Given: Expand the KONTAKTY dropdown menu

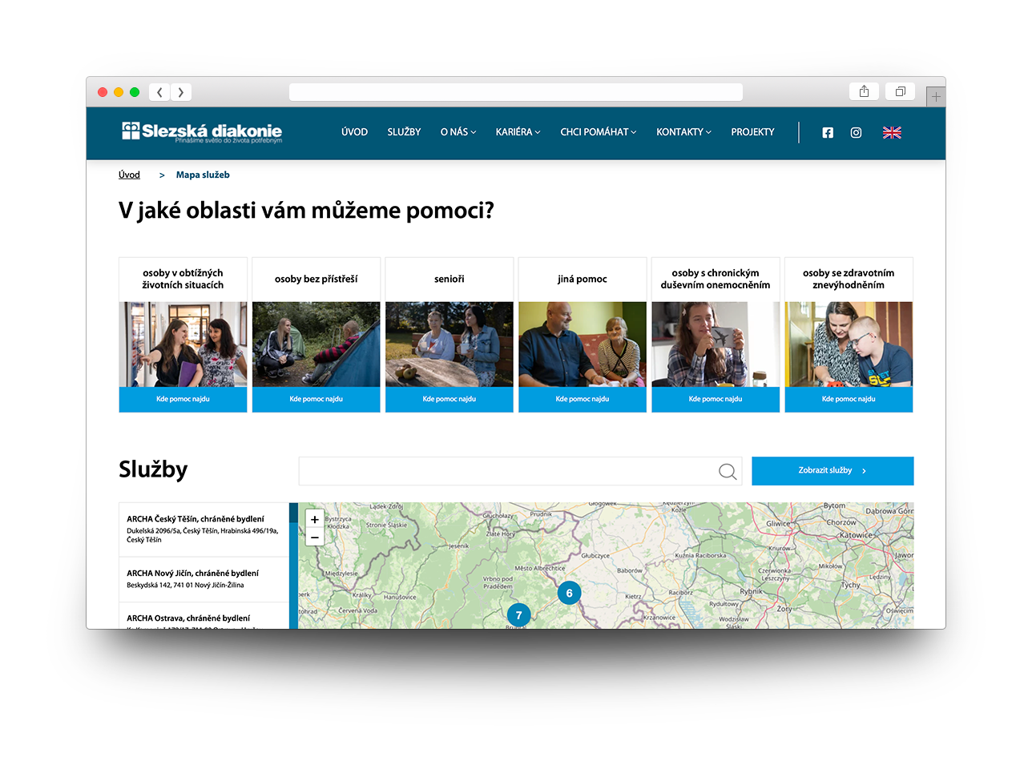Looking at the screenshot, I should coord(683,132).
